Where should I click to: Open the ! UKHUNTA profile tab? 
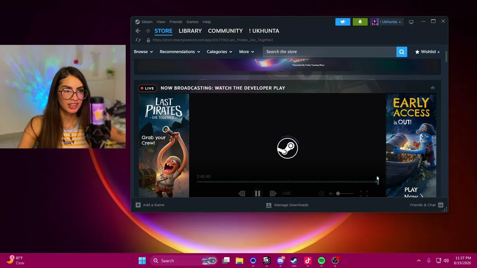click(264, 31)
